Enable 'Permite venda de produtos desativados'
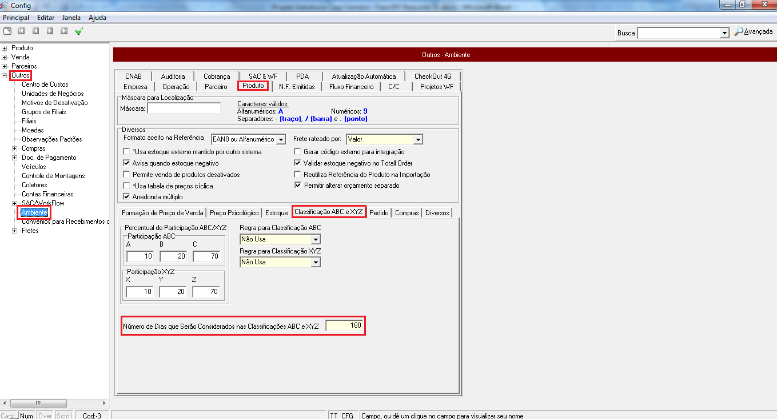Image resolution: width=777 pixels, height=419 pixels. (126, 175)
